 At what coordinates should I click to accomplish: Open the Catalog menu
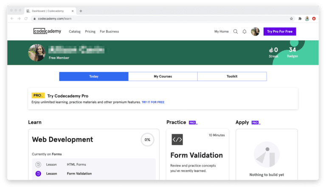point(75,31)
